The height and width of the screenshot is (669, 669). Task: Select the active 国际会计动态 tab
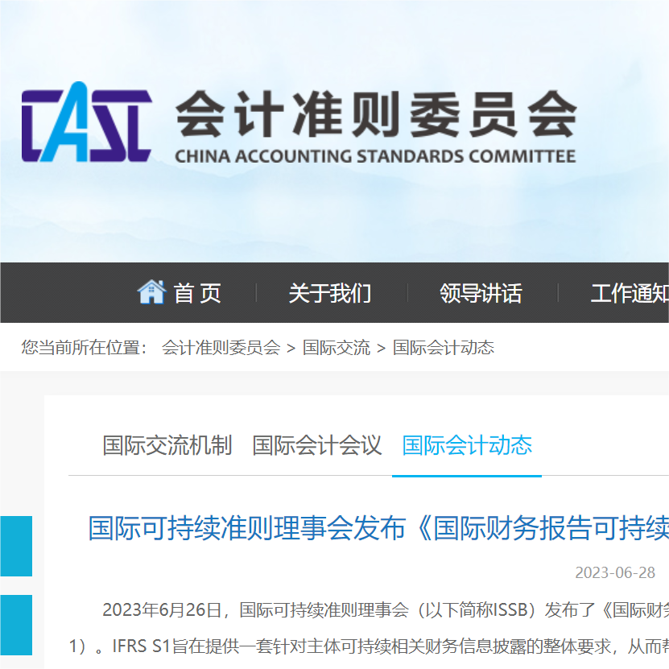467,445
